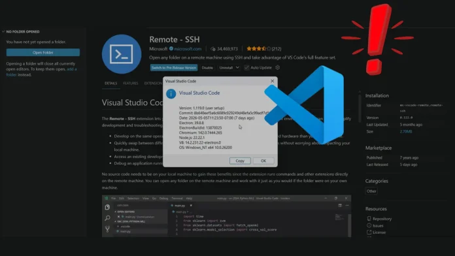The height and width of the screenshot is (256, 455).
Task: Close main.py tab in README screenshot
Action: [x=191, y=205]
